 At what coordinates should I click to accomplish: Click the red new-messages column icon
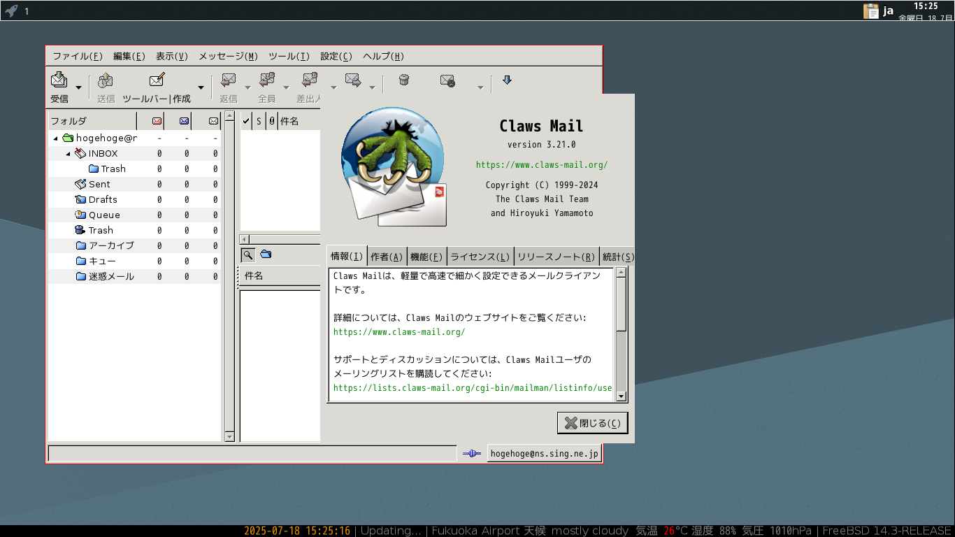coord(157,121)
